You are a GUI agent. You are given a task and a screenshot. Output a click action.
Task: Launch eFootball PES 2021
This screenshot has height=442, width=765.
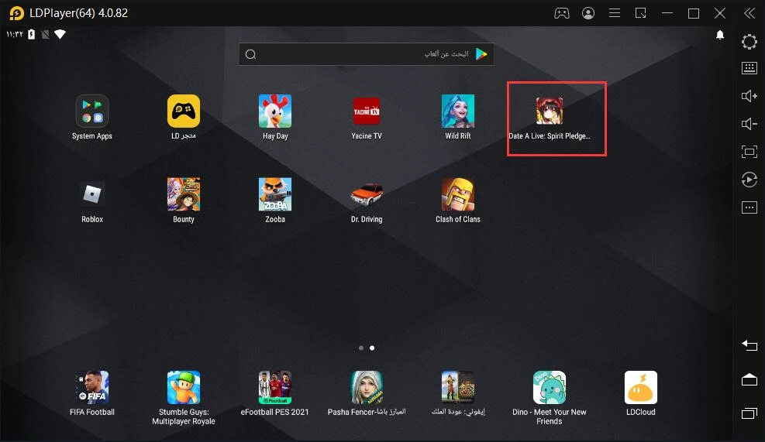point(275,387)
